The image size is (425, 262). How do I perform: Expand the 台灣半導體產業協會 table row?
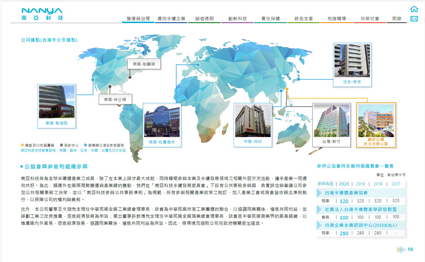click(x=346, y=193)
